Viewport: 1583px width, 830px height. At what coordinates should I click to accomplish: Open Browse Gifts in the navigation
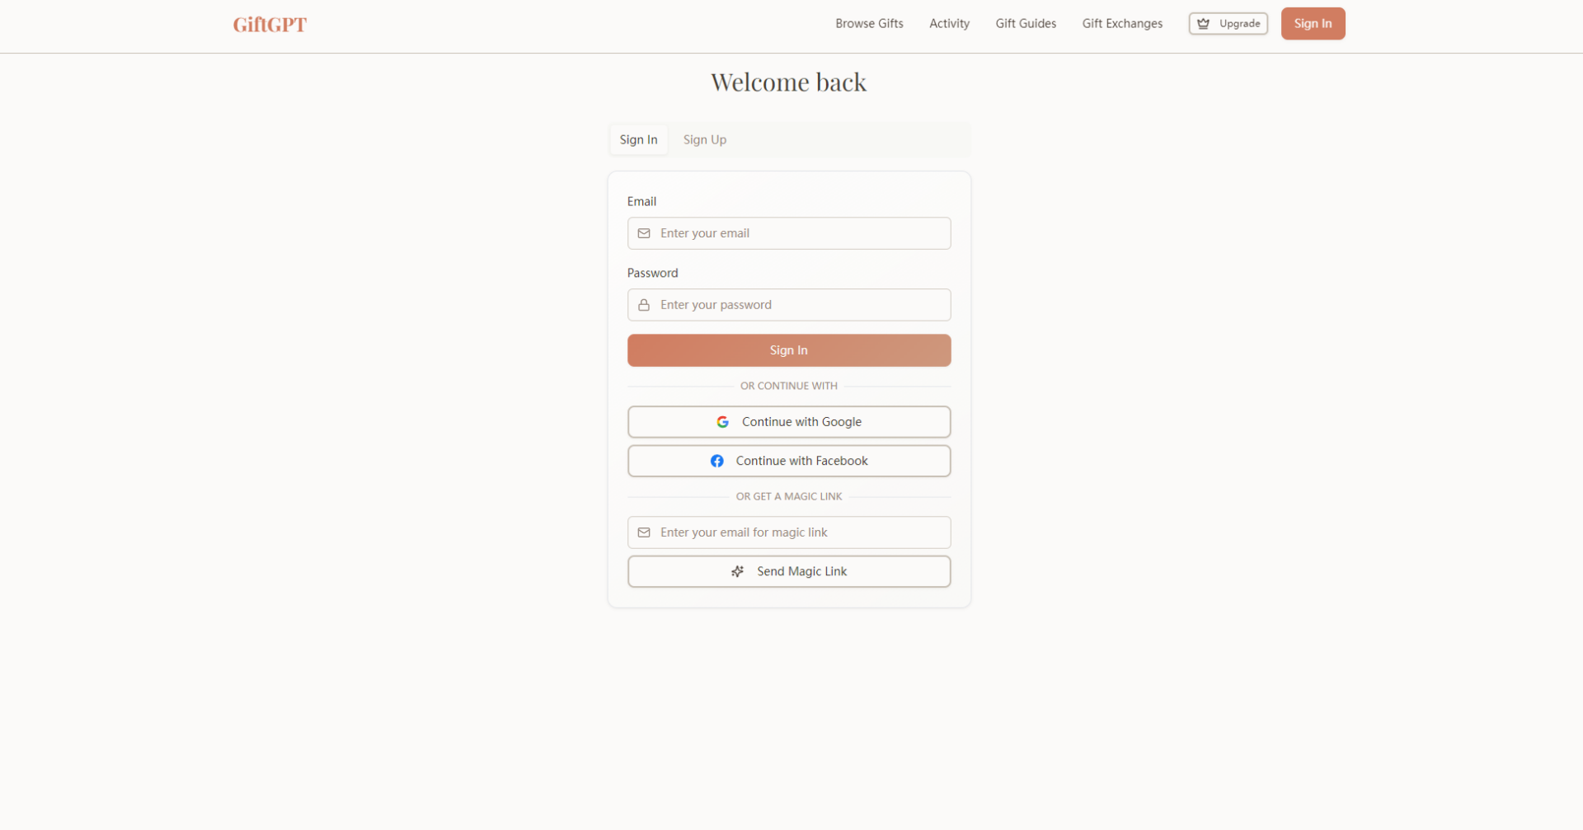click(869, 24)
